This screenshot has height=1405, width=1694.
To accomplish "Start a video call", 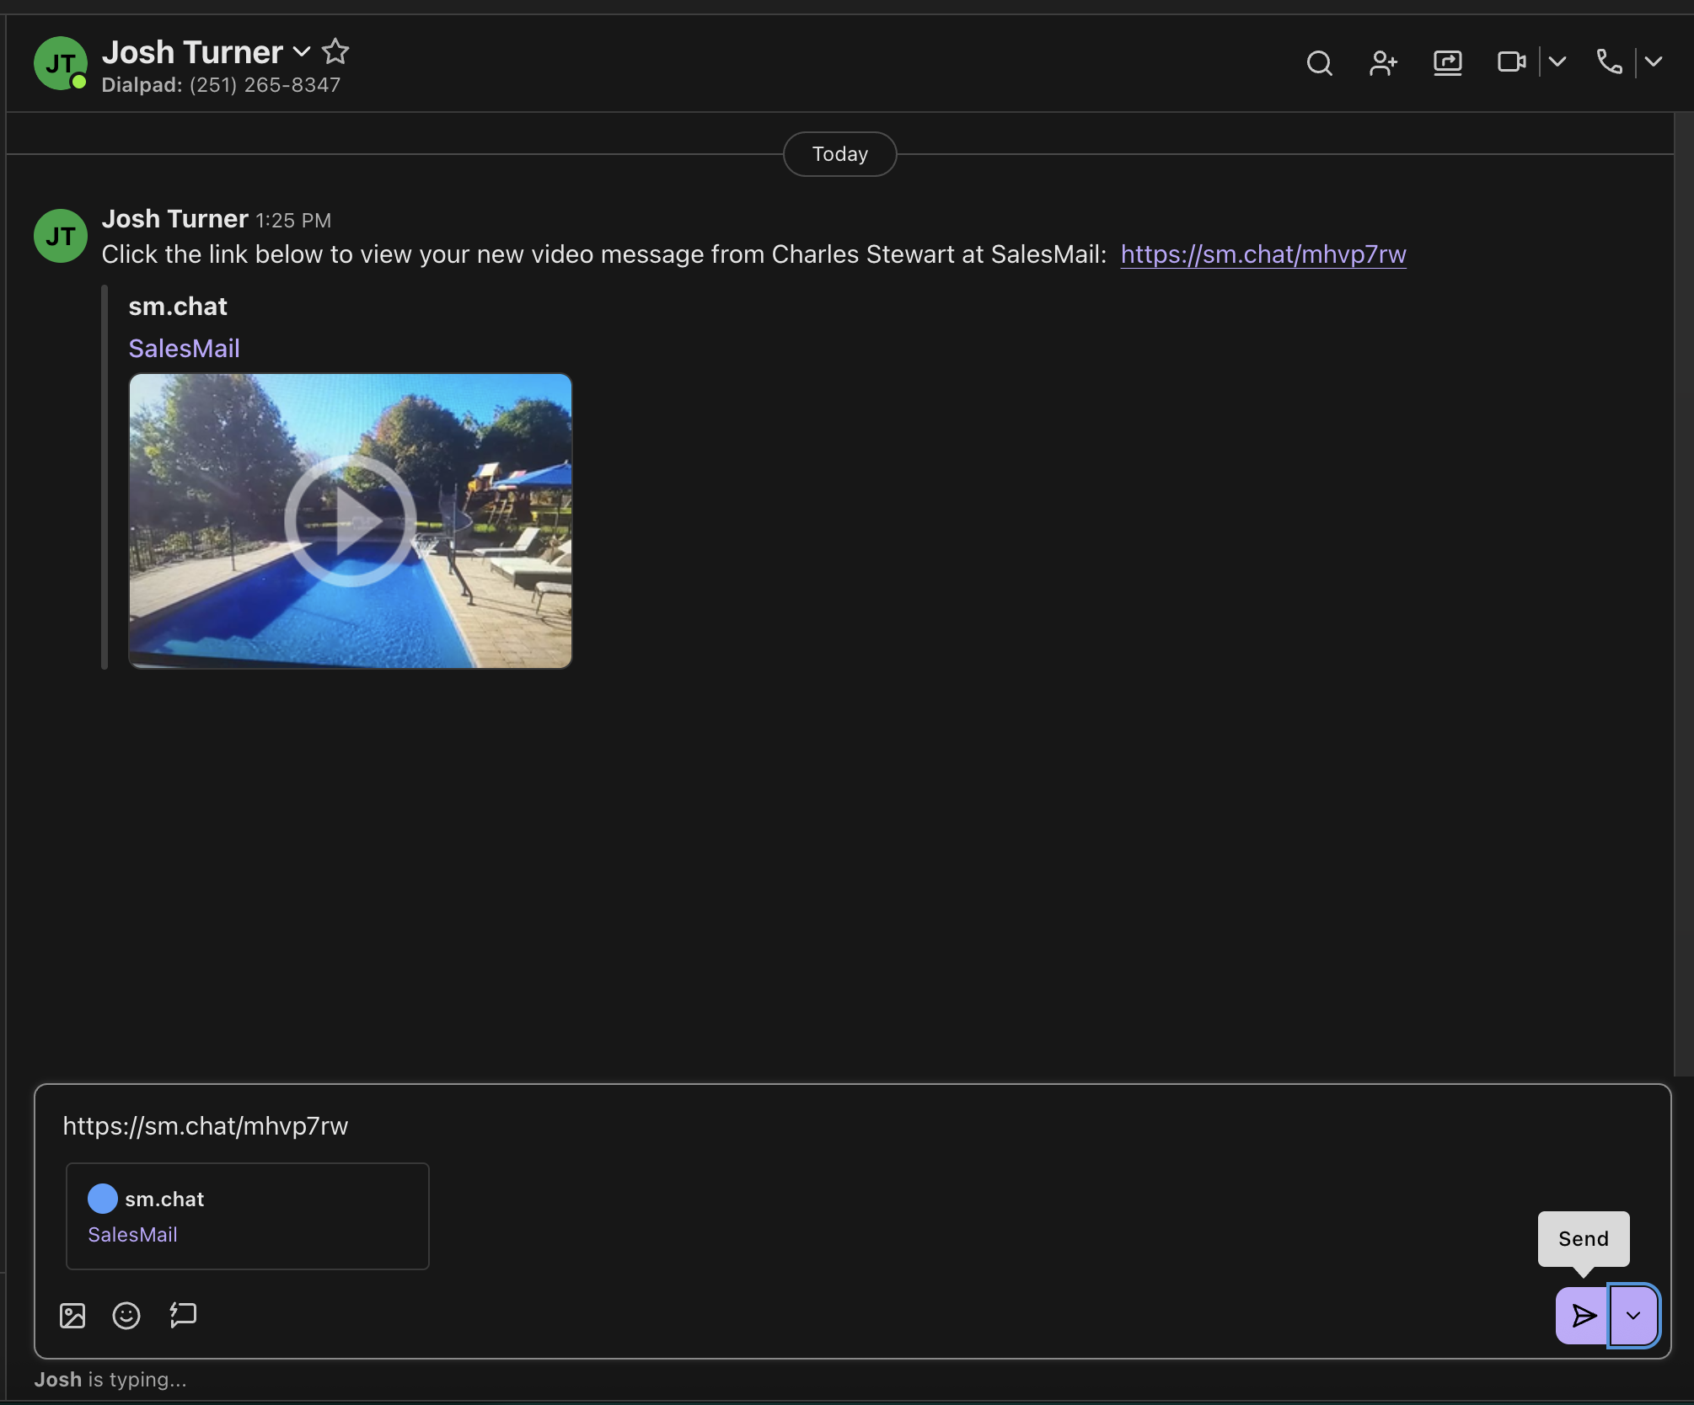I will tap(1511, 62).
